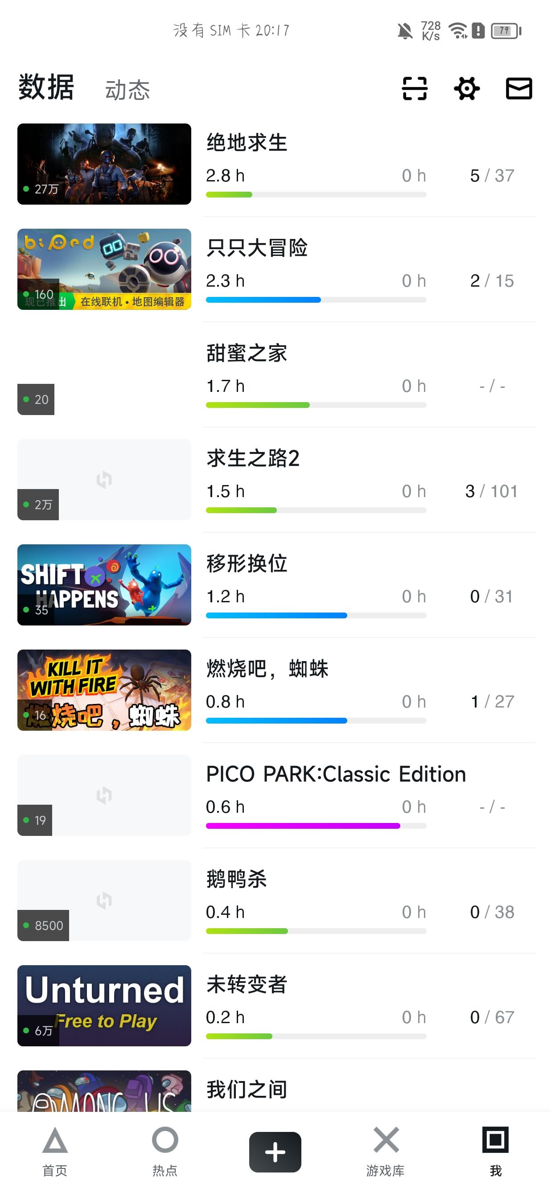Tap the 我们之间 Among Us entry

[x=277, y=1090]
